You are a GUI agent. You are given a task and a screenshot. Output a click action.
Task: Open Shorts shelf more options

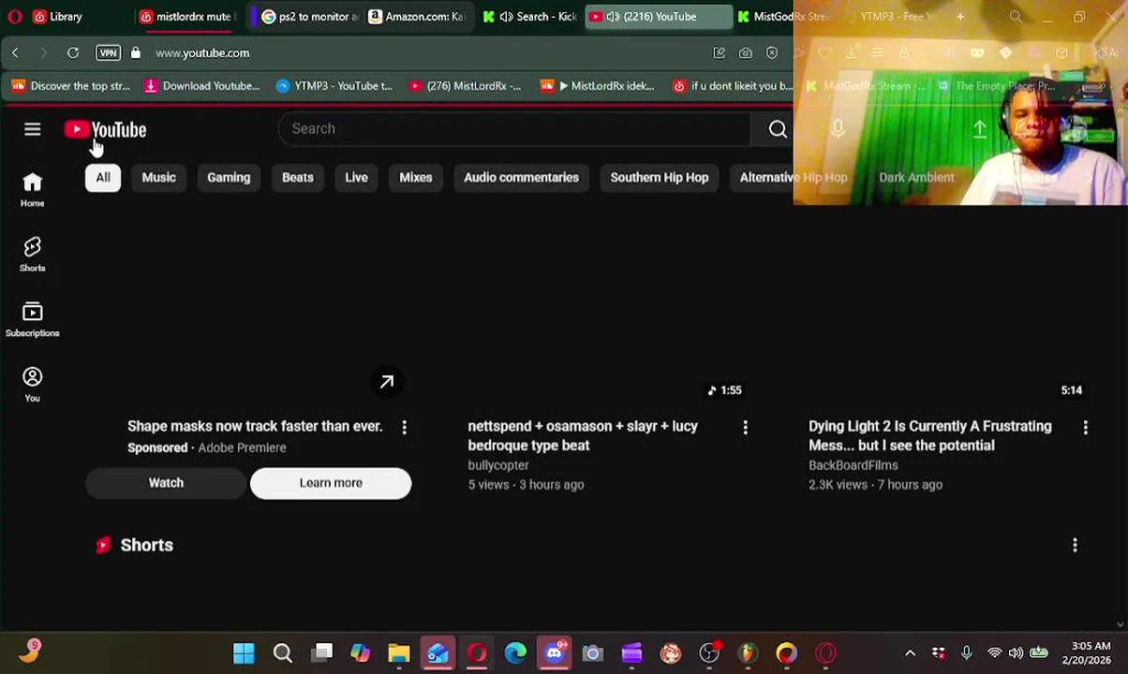1075,545
